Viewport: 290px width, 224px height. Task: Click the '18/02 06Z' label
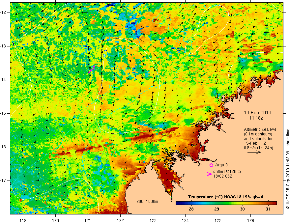[223, 176]
